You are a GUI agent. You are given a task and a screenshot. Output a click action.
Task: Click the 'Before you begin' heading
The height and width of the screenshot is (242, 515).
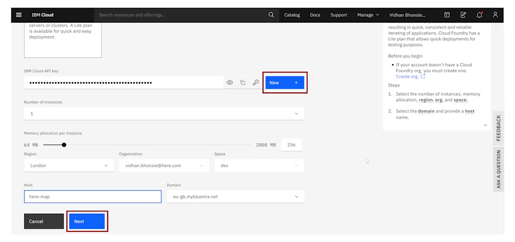(405, 56)
